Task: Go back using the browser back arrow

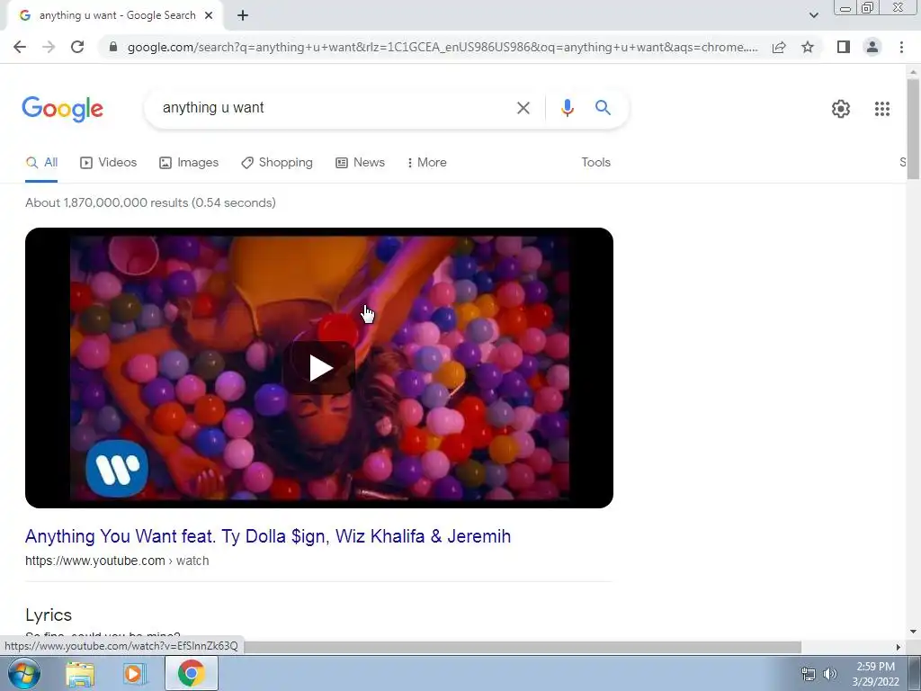Action: pyautogui.click(x=20, y=47)
